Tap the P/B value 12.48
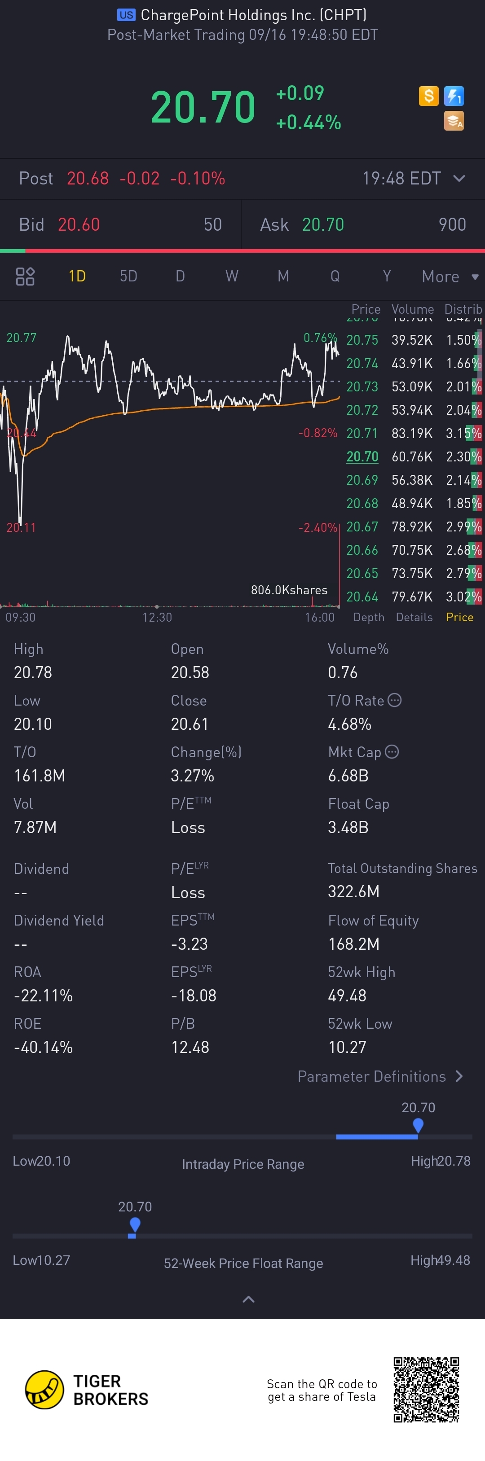The width and height of the screenshot is (485, 1461). [x=190, y=1047]
